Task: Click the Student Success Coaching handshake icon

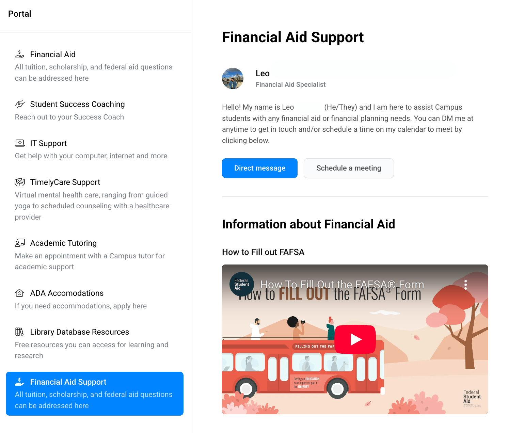Action: coord(20,104)
